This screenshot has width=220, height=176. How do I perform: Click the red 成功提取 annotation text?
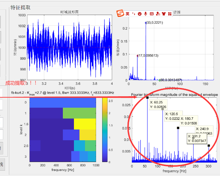(x=21, y=83)
